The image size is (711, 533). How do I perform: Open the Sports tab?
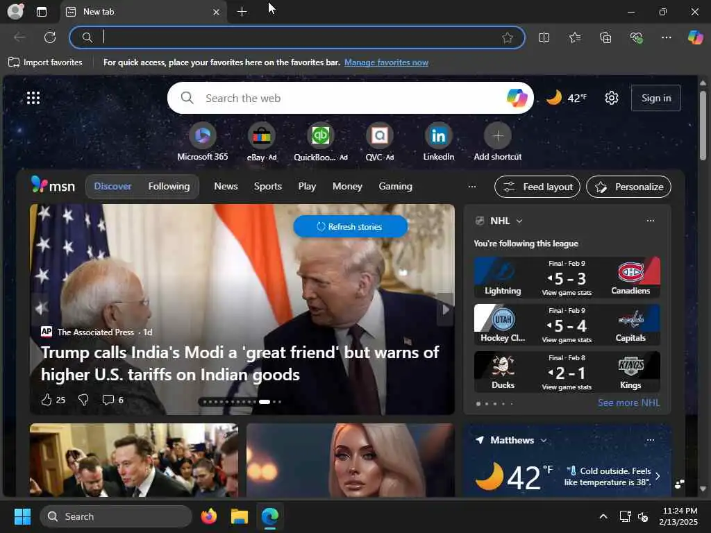point(267,186)
